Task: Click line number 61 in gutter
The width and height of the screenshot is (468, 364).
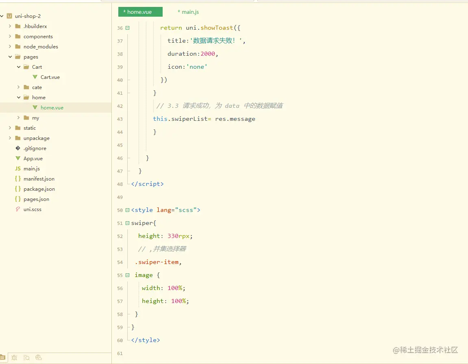Action: pyautogui.click(x=120, y=353)
